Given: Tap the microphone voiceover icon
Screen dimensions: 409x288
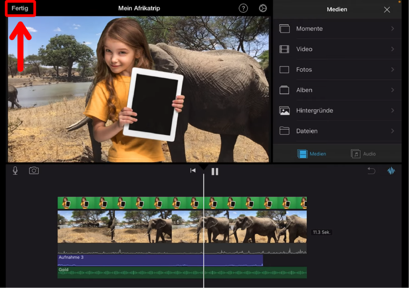Looking at the screenshot, I should [15, 171].
